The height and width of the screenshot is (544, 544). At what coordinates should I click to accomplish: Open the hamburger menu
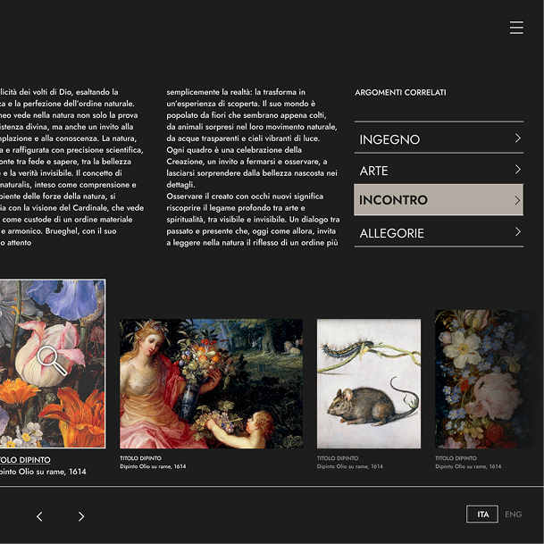click(516, 28)
